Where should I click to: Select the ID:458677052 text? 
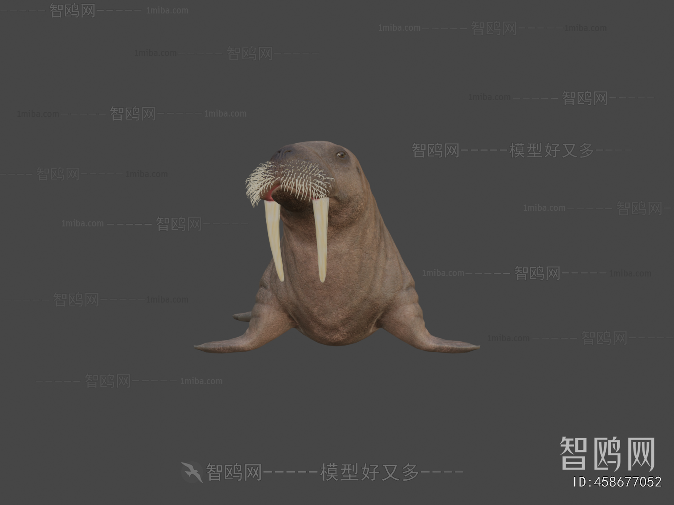coord(618,482)
